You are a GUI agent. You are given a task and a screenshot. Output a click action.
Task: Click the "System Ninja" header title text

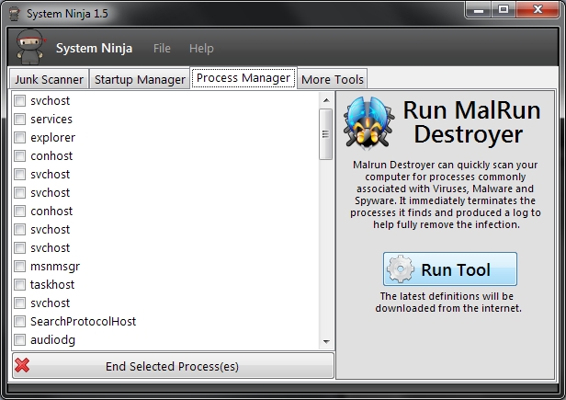click(94, 48)
